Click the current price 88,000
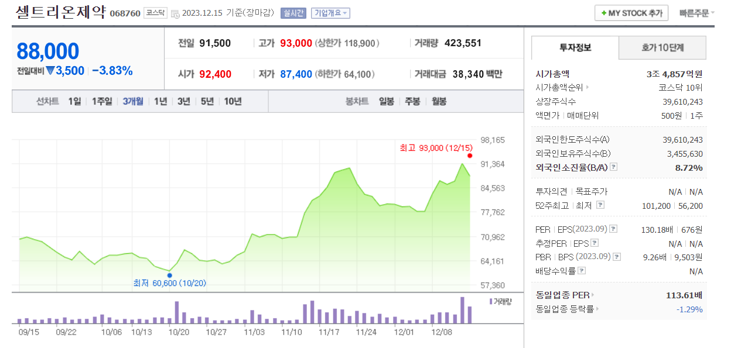The image size is (748, 348). coord(48,51)
